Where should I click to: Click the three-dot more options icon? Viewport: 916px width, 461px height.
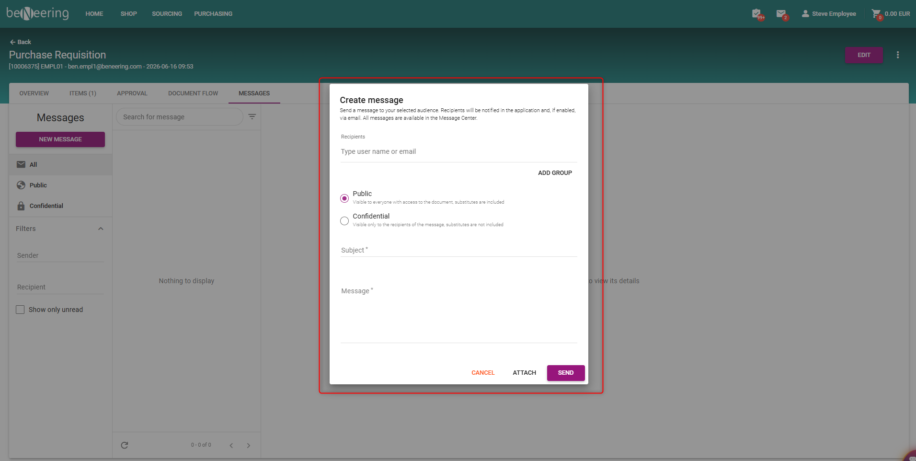pos(898,55)
